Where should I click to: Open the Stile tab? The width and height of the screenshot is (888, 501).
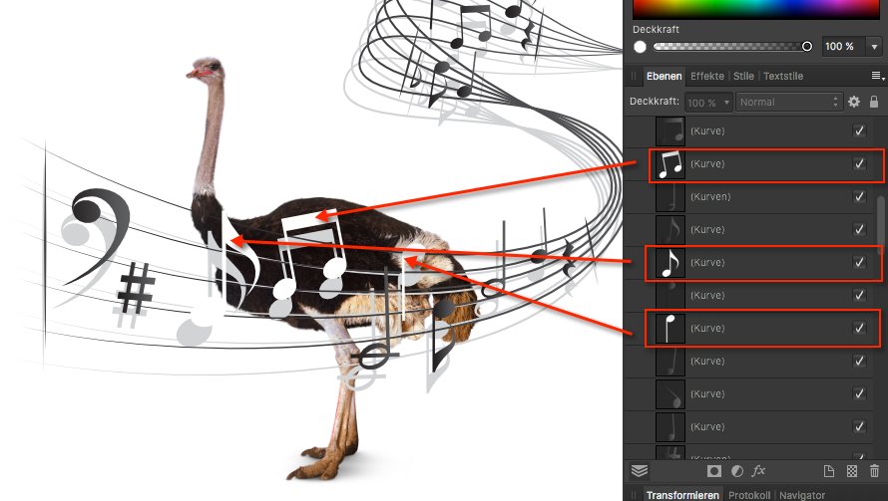click(x=743, y=76)
